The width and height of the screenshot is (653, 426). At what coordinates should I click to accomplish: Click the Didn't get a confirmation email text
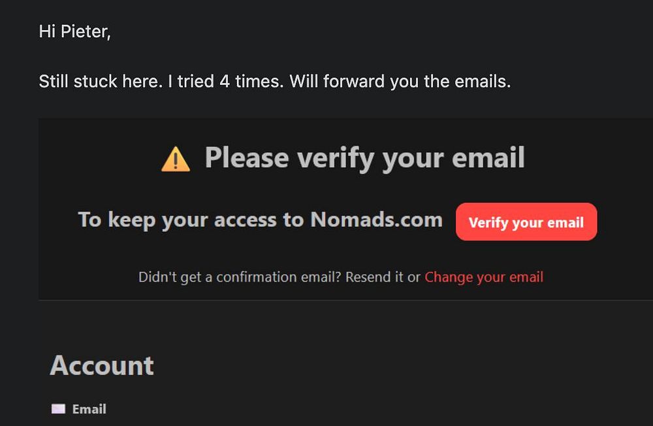tap(240, 277)
